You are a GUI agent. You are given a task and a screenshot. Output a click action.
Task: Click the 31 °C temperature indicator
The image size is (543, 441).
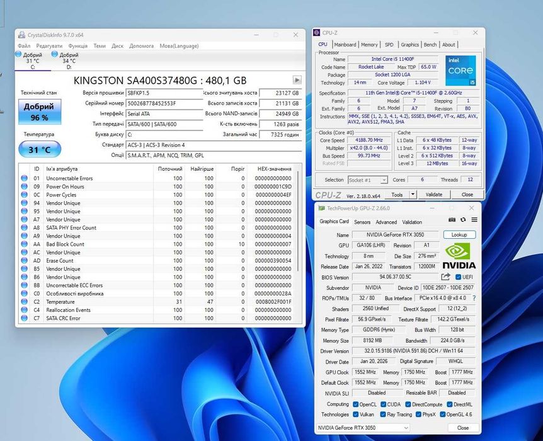coord(40,150)
